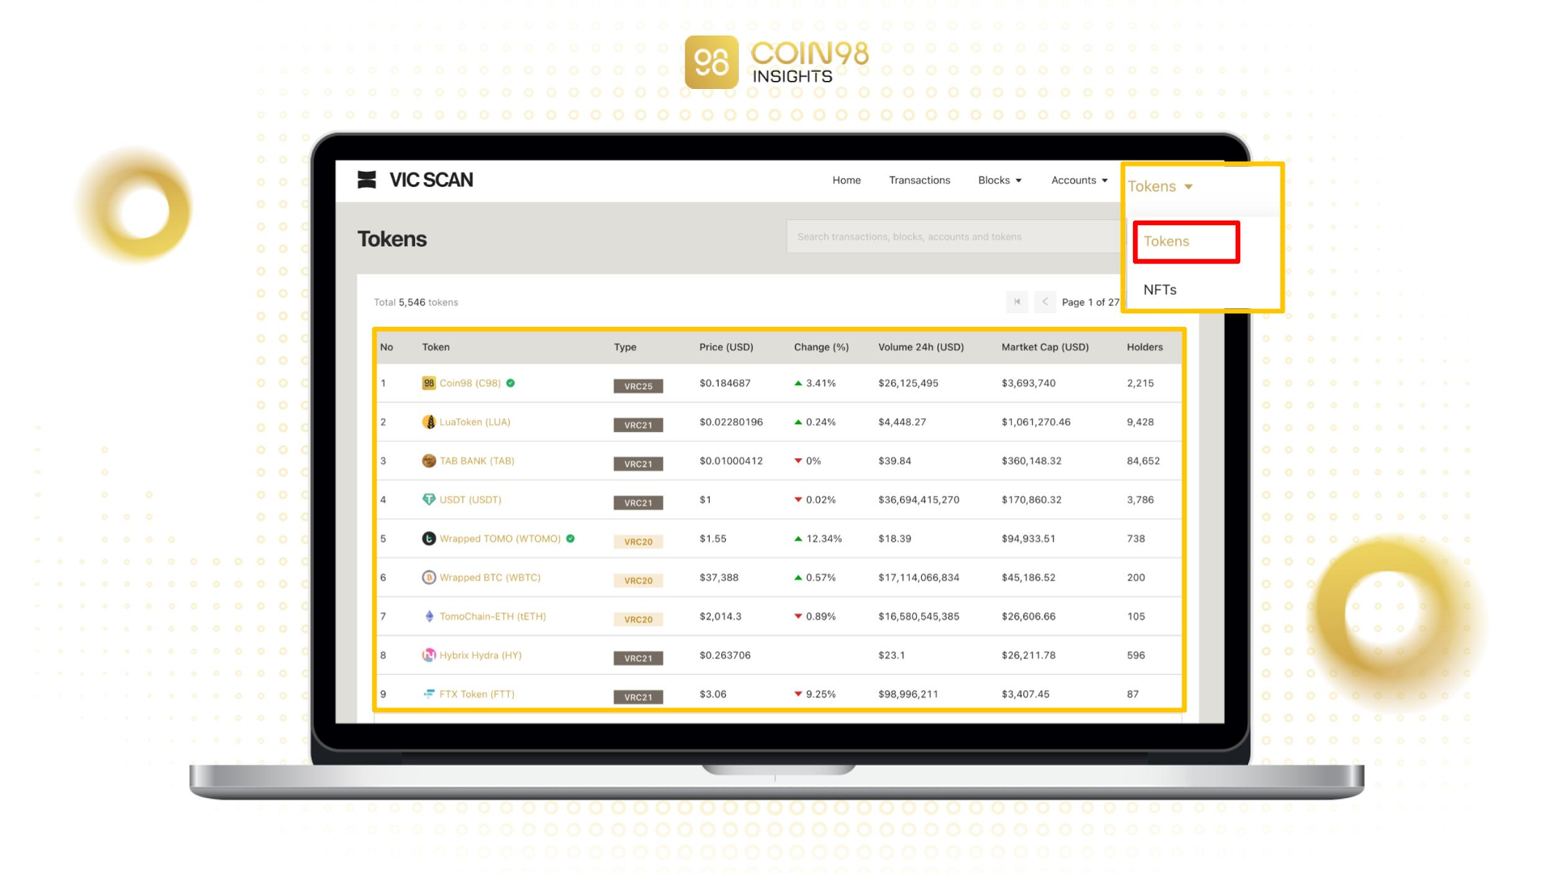Open the Wrapped TOMO (WTOMO) link
This screenshot has height=874, width=1554.
500,539
